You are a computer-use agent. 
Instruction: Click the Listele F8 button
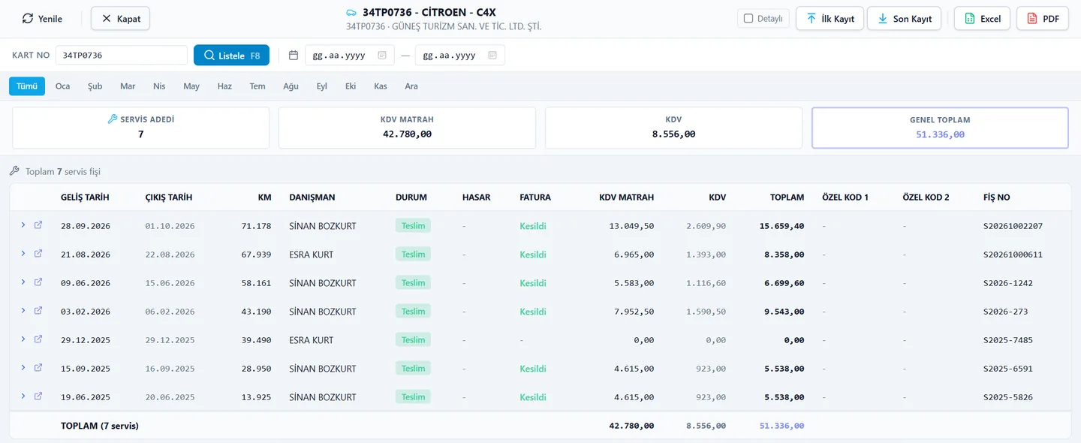point(231,56)
